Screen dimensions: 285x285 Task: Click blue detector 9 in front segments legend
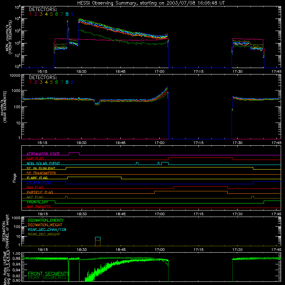(x=72, y=14)
